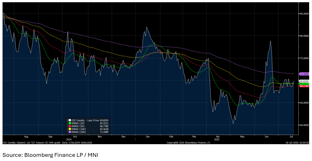
Task: Click the Source: Bloomberg Finance LP / MNI caption
Action: pos(51,155)
